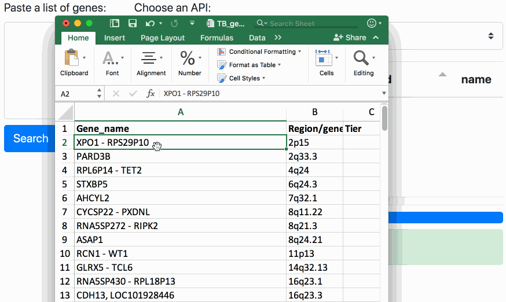Click the Save icon in title bar

(133, 24)
